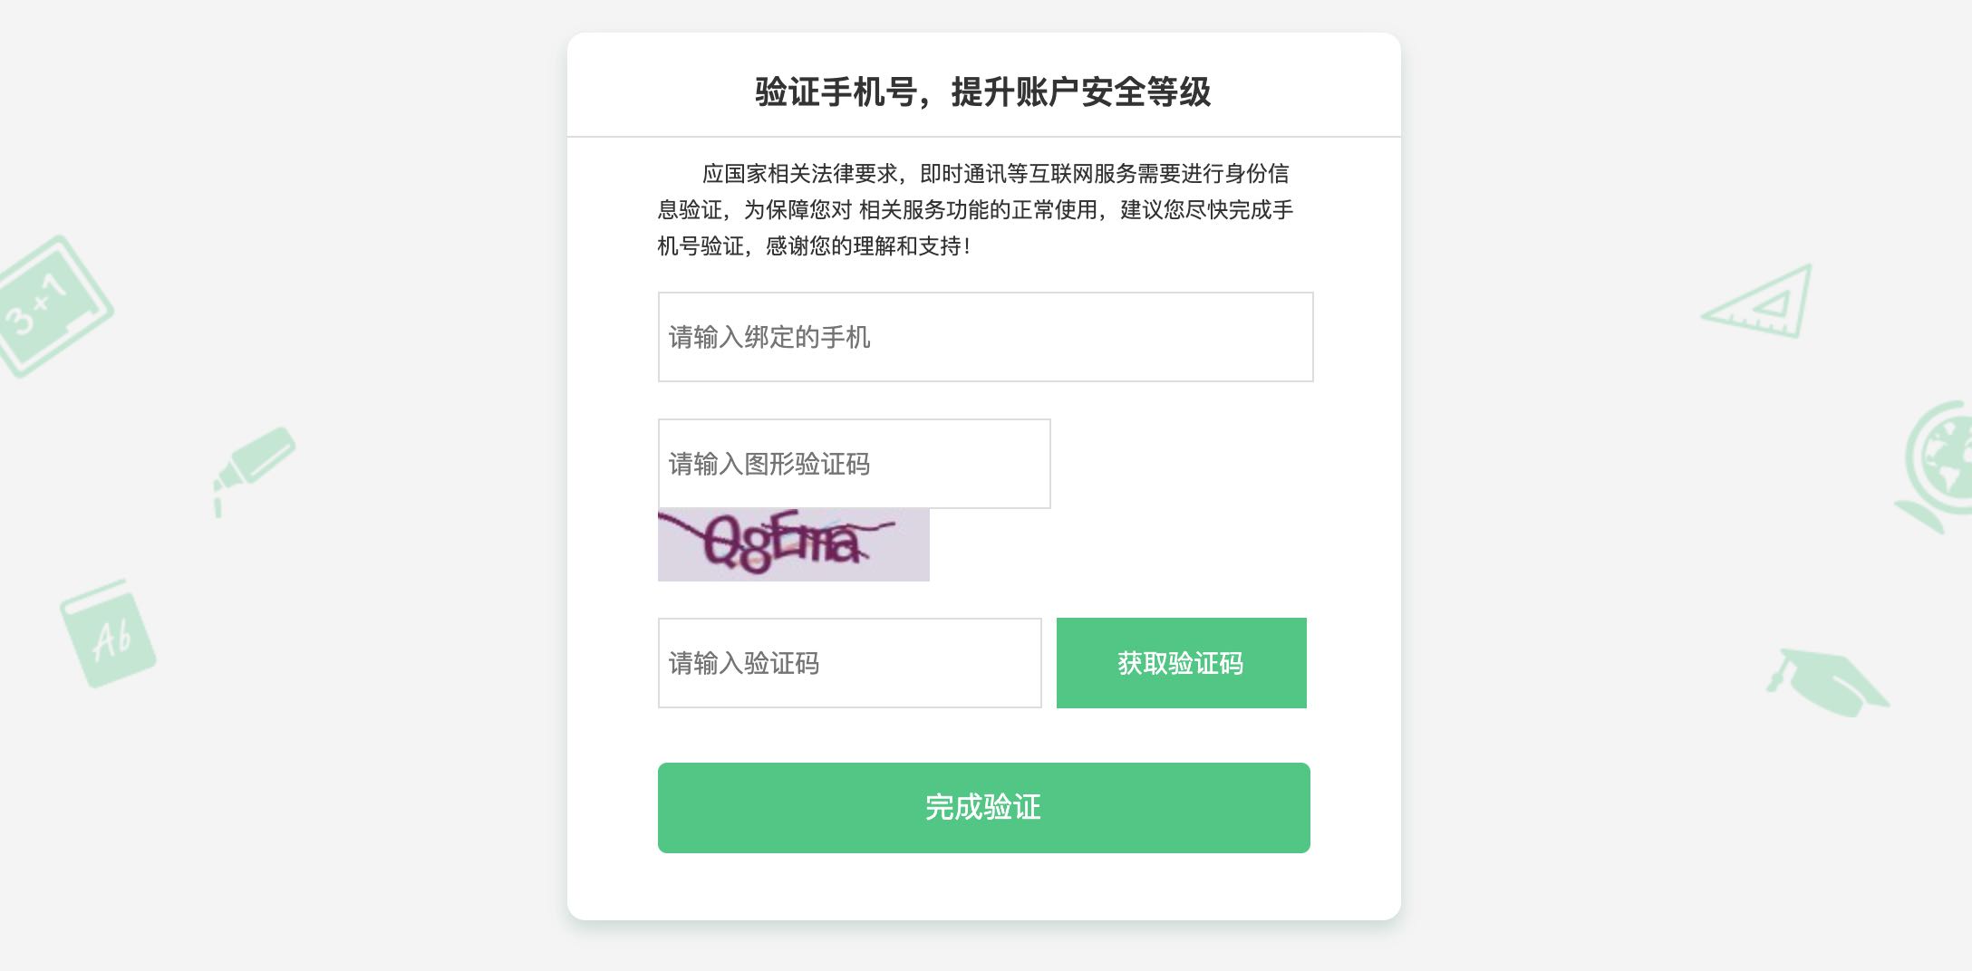Click the Ab book background icon
Screen dimensions: 1972x971
point(108,633)
